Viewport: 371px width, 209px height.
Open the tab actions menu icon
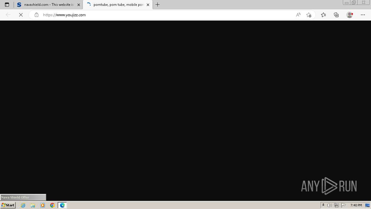coord(7,5)
